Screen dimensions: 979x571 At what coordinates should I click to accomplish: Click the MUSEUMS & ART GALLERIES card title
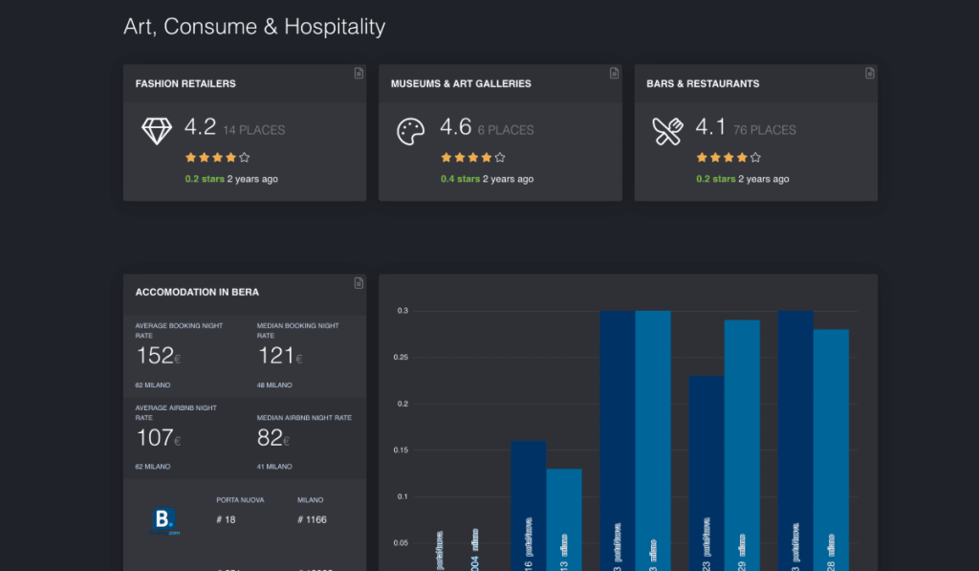click(x=460, y=83)
